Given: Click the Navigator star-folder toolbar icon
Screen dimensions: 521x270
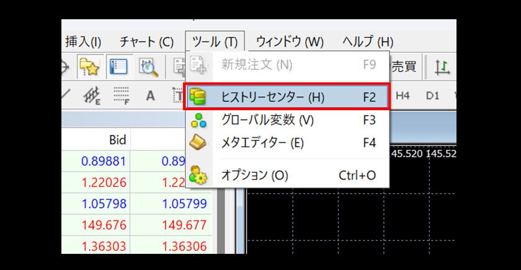Looking at the screenshot, I should 89,67.
